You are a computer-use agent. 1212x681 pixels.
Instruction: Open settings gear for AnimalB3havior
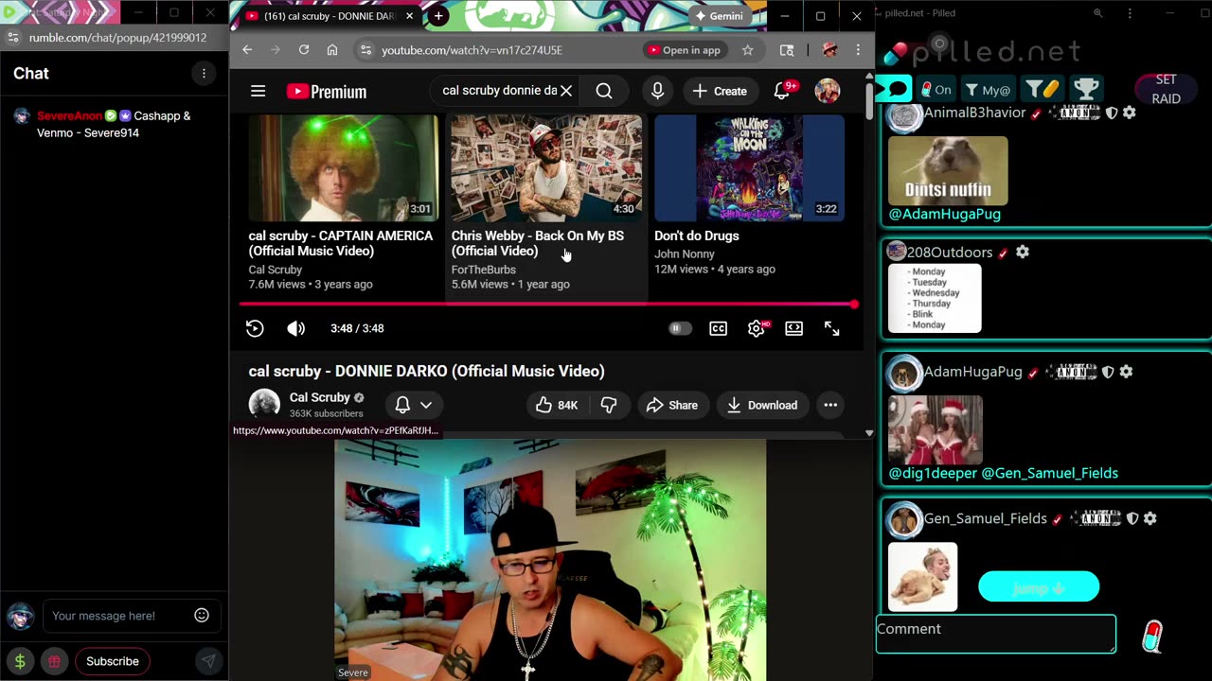pyautogui.click(x=1131, y=113)
